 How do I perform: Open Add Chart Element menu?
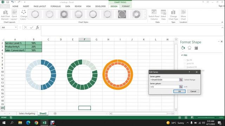tap(5, 15)
